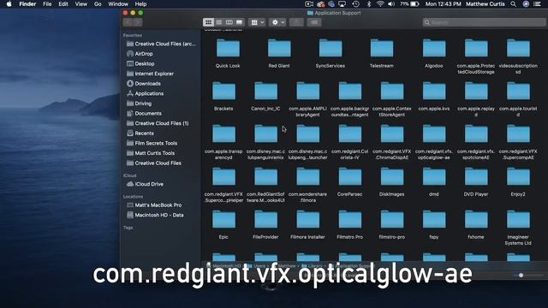
Task: Go forward with the forward arrow
Action: point(138,22)
